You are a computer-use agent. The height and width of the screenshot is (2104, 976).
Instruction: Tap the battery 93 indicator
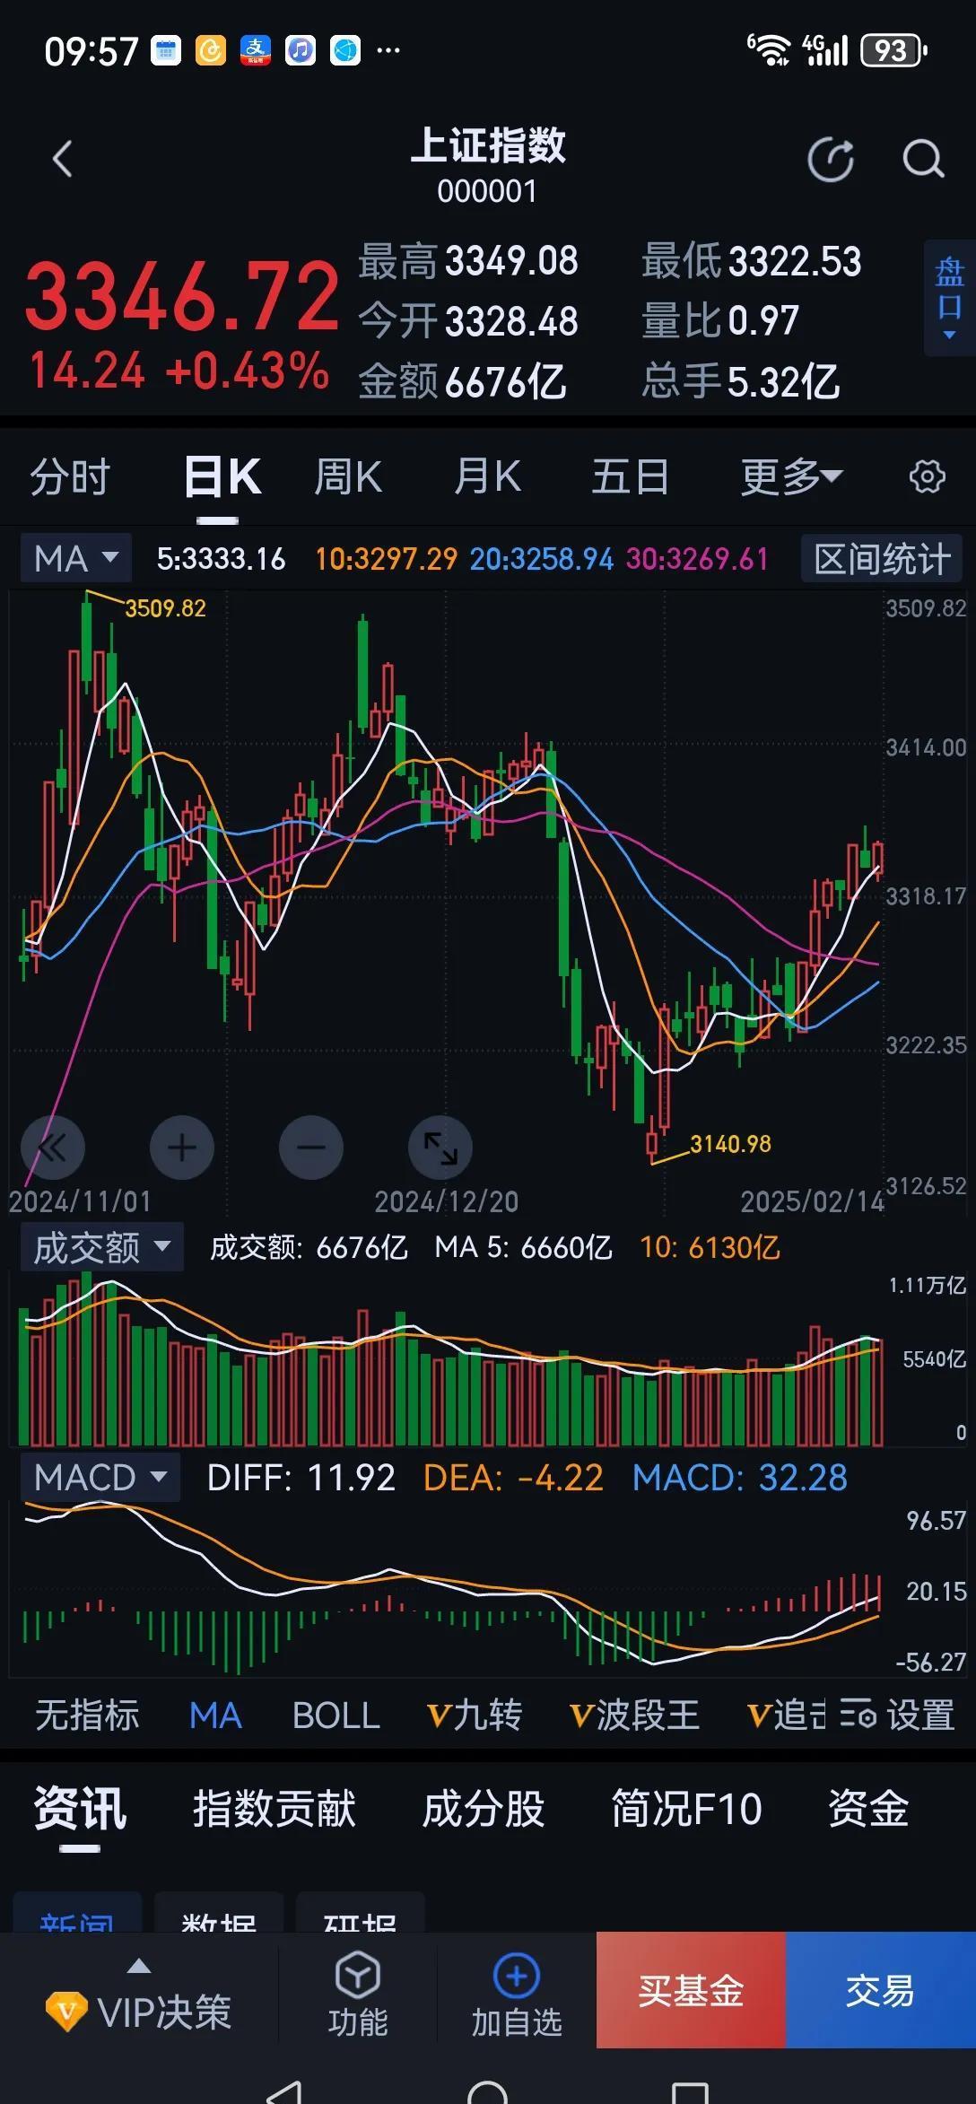(893, 51)
